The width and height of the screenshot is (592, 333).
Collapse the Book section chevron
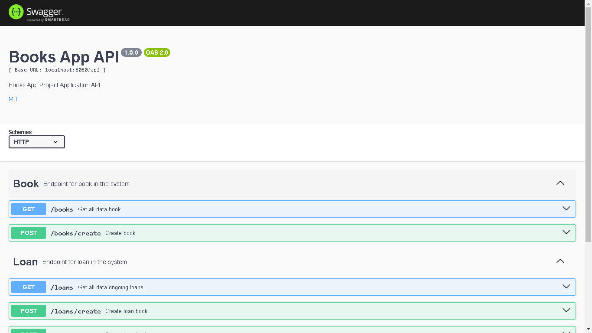point(560,183)
